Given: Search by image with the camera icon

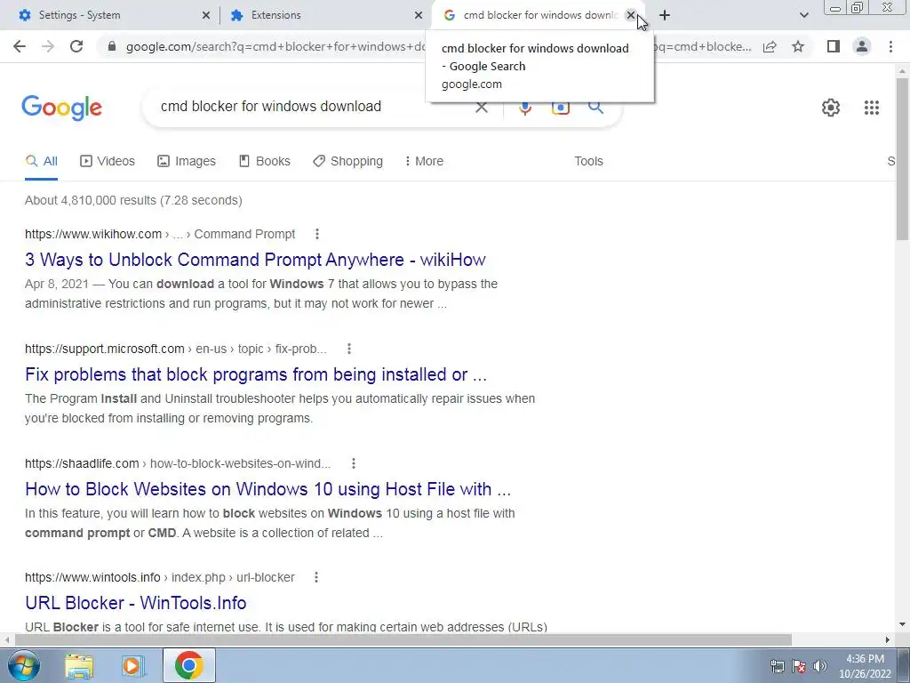Looking at the screenshot, I should [560, 108].
